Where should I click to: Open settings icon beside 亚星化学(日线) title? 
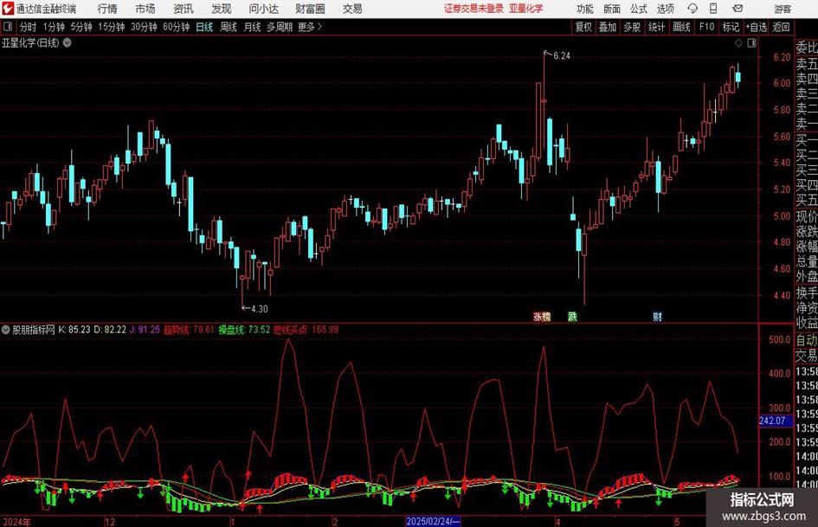click(67, 42)
